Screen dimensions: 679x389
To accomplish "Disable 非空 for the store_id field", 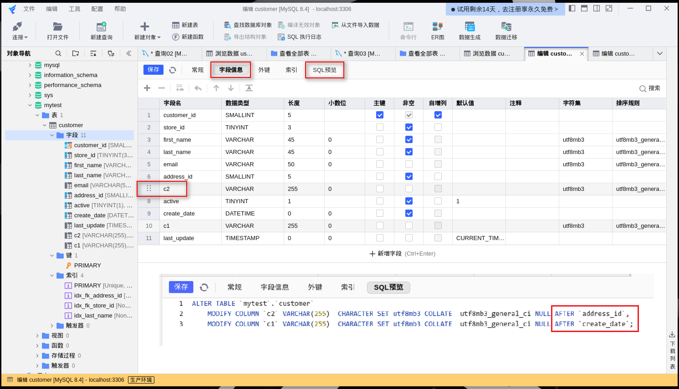I will 408,127.
